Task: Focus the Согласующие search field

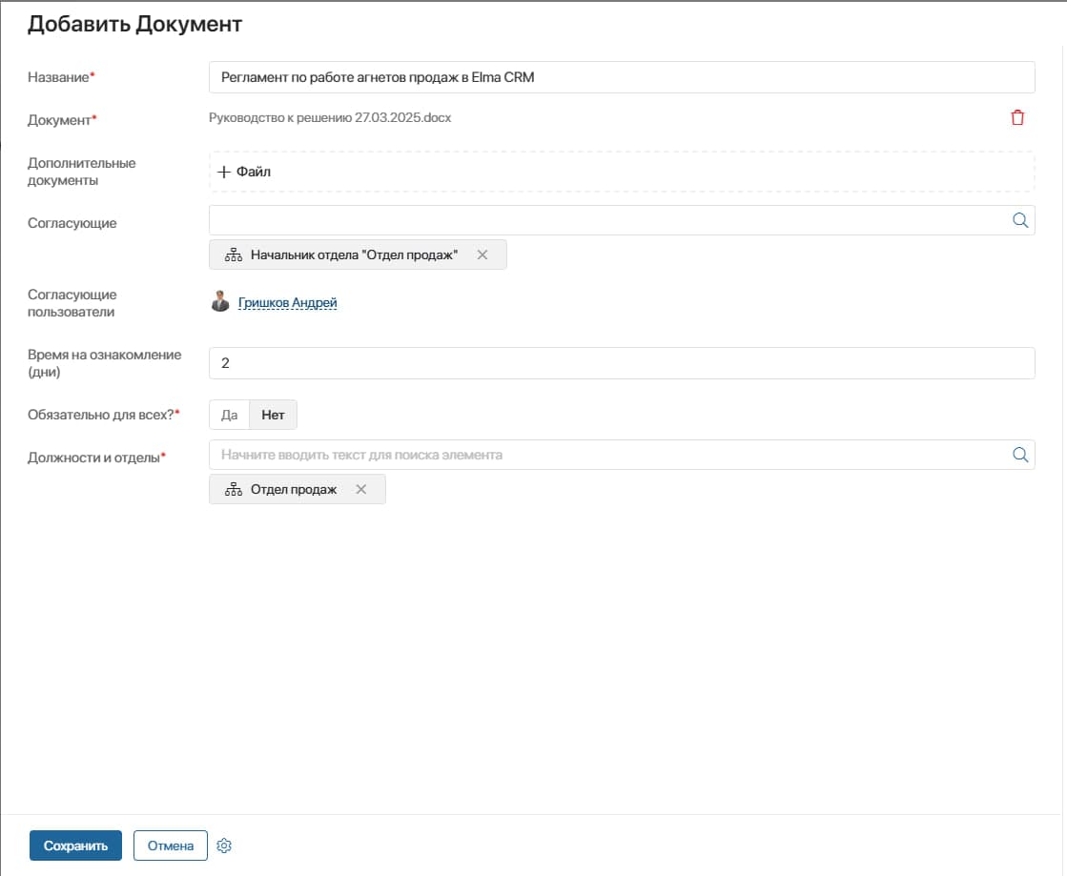Action: [x=605, y=220]
